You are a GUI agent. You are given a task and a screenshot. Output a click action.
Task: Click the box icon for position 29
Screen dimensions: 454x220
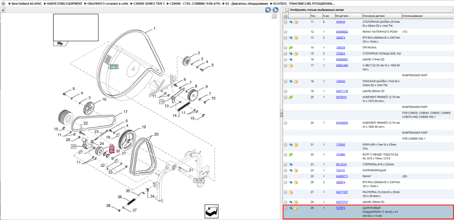(x=296, y=208)
